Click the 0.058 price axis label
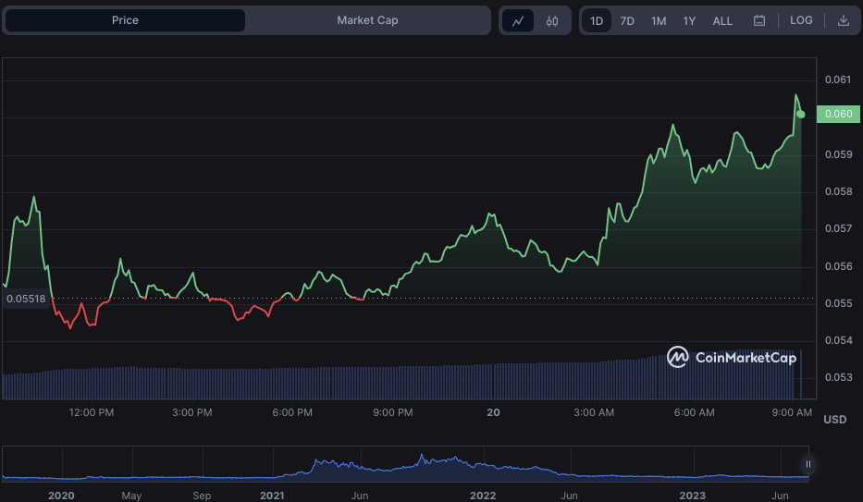 pyautogui.click(x=838, y=191)
